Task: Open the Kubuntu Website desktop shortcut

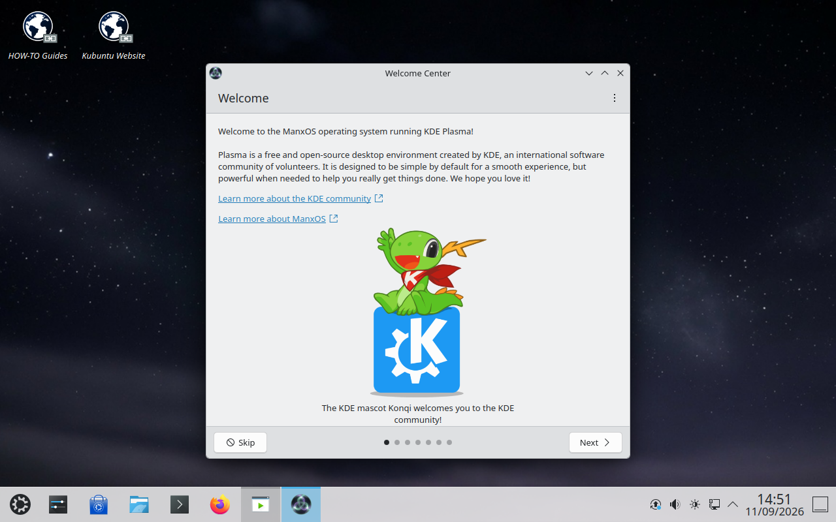Action: point(114,36)
